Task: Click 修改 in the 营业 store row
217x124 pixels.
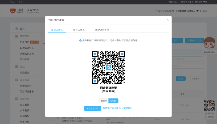Action: 188,120
